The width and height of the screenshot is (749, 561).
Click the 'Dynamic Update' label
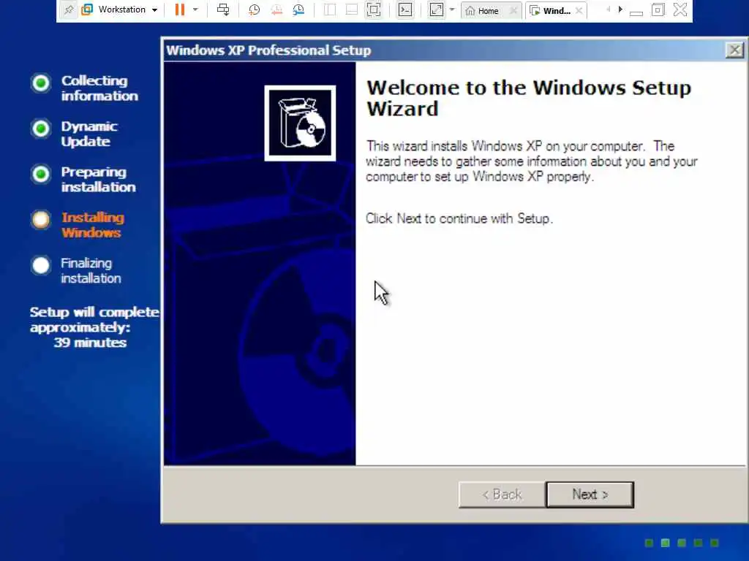tap(89, 134)
